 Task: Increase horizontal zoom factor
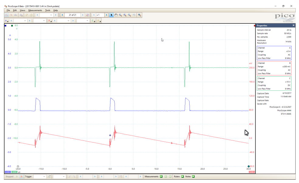click(107, 15)
